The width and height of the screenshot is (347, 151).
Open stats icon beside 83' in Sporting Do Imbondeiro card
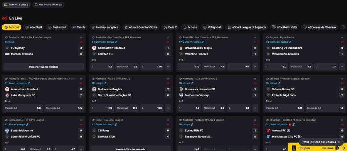(290, 42)
